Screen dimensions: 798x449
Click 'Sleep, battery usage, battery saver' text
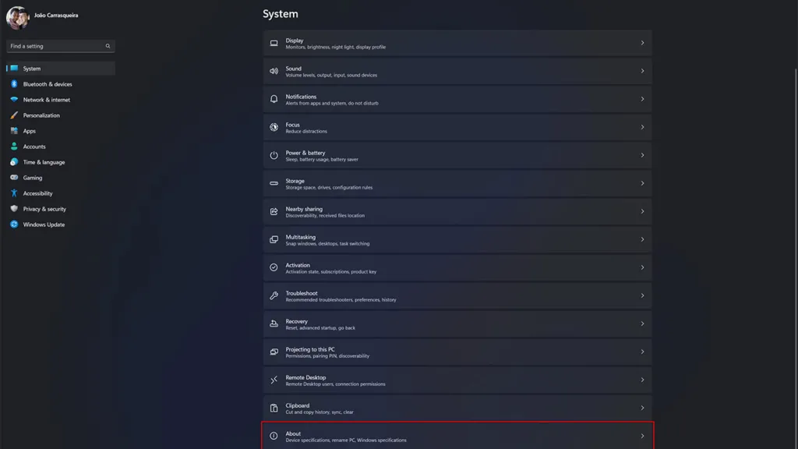pos(322,159)
